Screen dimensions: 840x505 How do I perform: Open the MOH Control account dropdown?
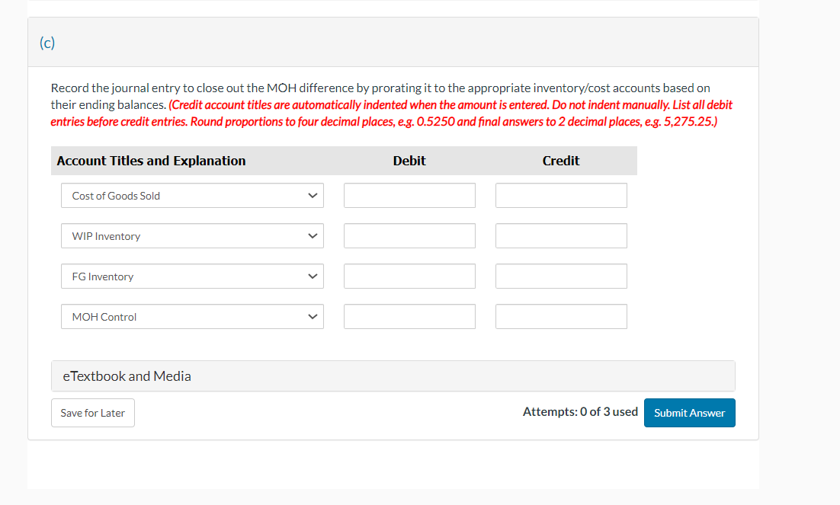tap(192, 317)
